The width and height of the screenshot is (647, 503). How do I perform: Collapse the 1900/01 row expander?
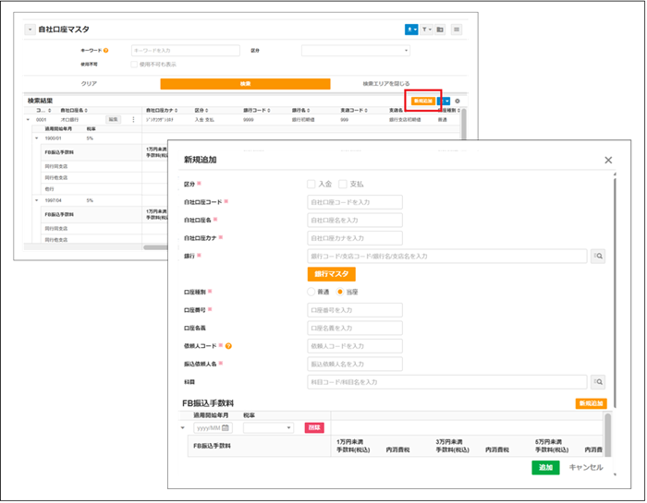point(37,138)
